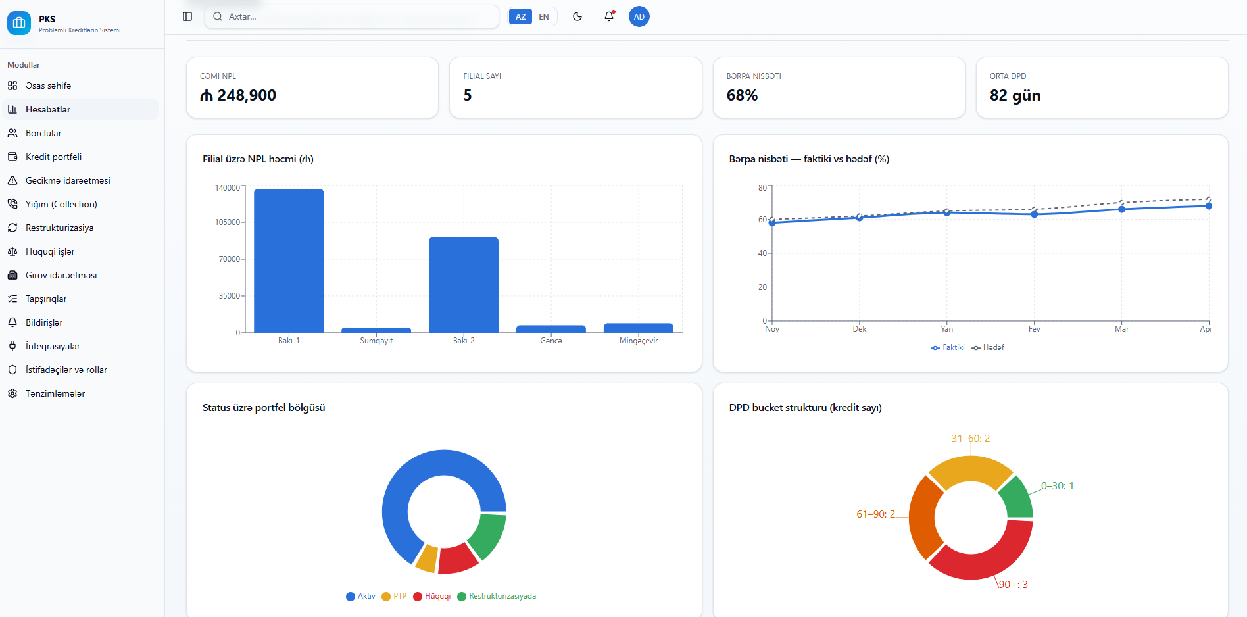The height and width of the screenshot is (617, 1247).
Task: Click the Yığım phone icon
Action: pyautogui.click(x=12, y=204)
